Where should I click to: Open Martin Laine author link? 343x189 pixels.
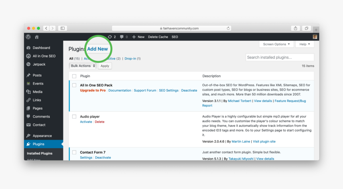[x=241, y=141]
